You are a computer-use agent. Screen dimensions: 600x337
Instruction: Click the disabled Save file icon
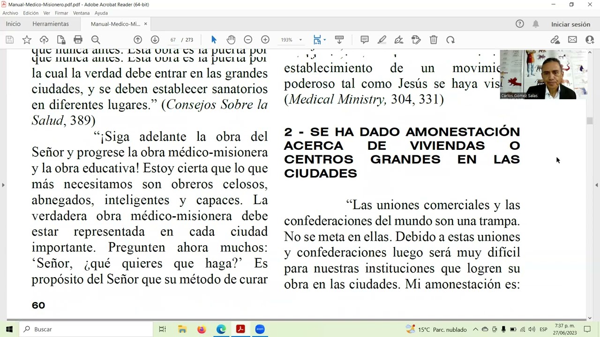point(9,40)
